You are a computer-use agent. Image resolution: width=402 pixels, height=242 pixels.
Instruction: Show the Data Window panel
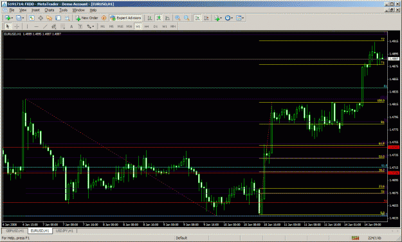41,18
